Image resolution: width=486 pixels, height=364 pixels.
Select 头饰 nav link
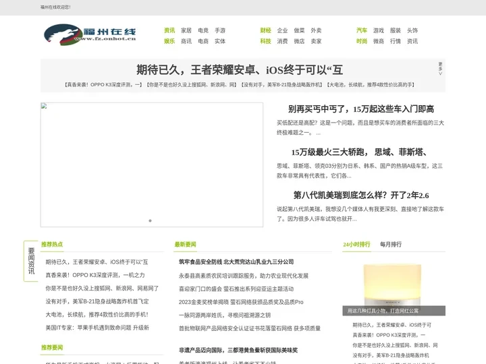[x=412, y=30]
